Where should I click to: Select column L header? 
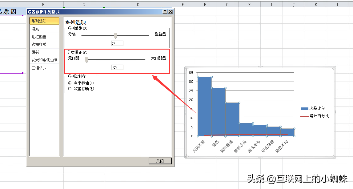pyautogui.click(x=338, y=5)
